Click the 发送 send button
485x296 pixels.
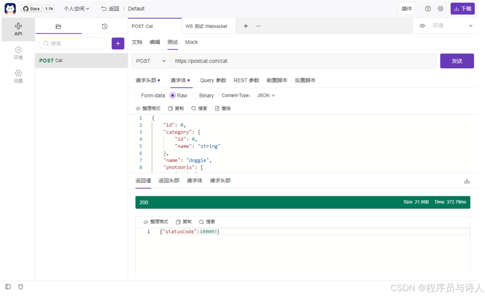tap(457, 61)
